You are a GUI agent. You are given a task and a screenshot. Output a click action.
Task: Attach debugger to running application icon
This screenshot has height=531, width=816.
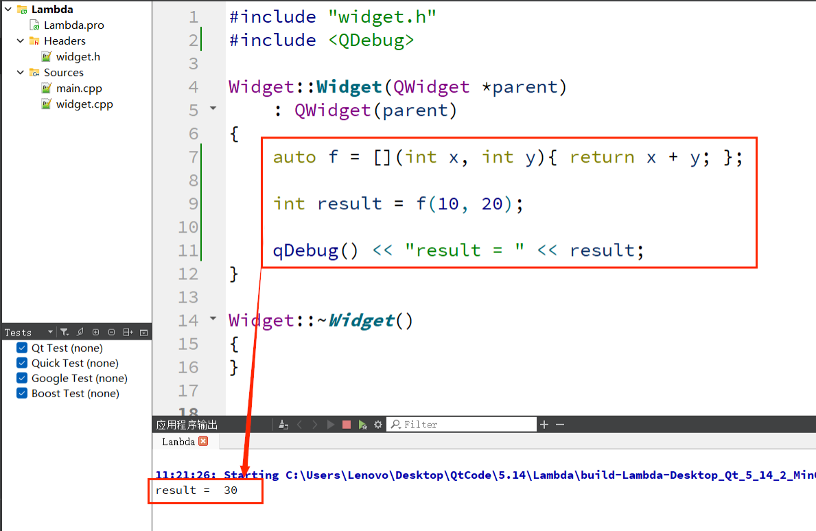point(363,425)
